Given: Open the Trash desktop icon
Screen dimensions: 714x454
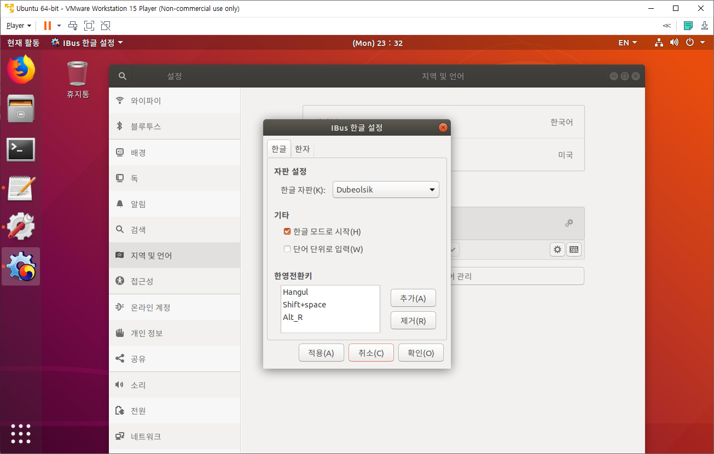Looking at the screenshot, I should click(78, 80).
